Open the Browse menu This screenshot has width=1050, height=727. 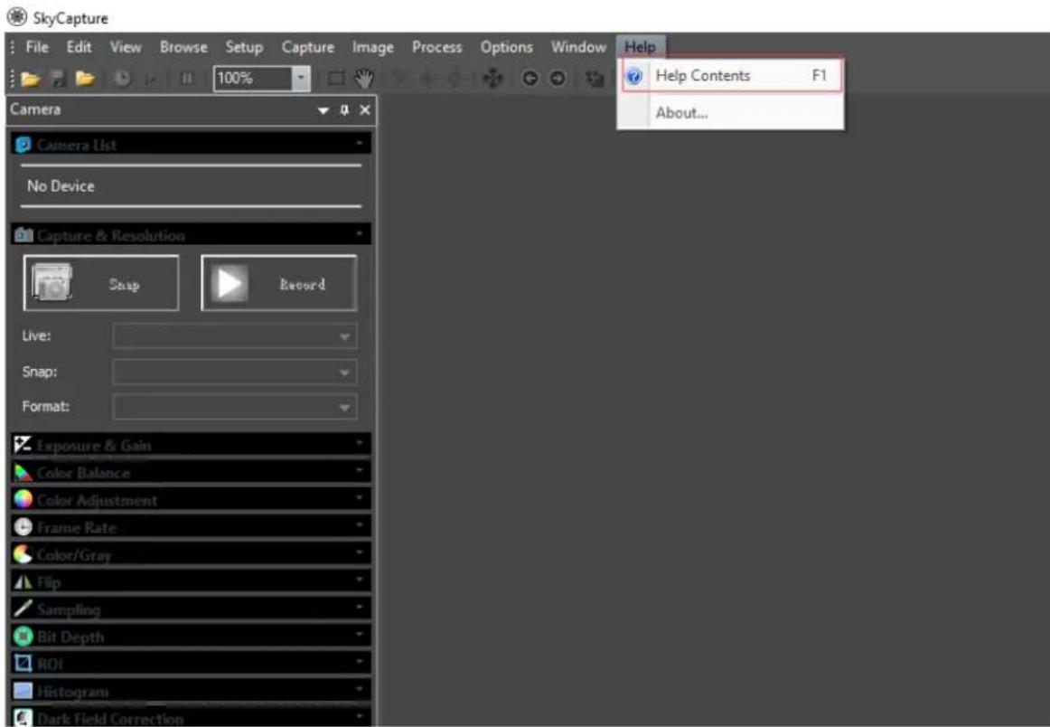click(x=183, y=48)
